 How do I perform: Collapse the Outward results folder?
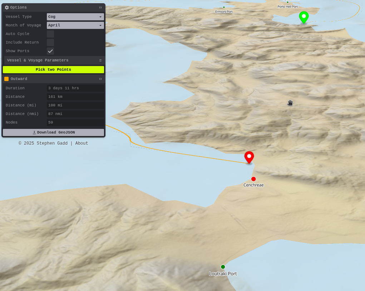click(100, 79)
